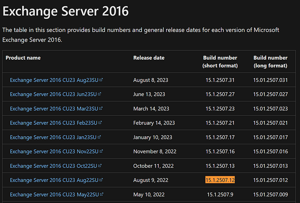Click release date June 13, 2023
This screenshot has height=203, width=300.
click(149, 94)
